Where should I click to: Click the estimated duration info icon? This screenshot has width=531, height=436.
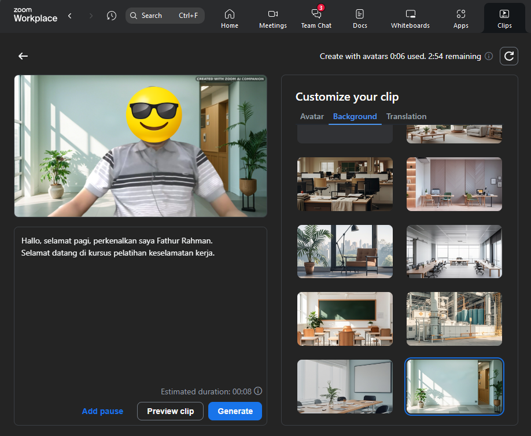[258, 391]
